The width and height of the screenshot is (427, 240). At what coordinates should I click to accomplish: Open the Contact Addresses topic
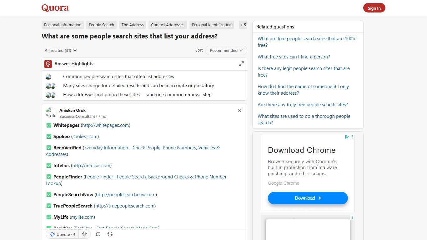click(168, 25)
